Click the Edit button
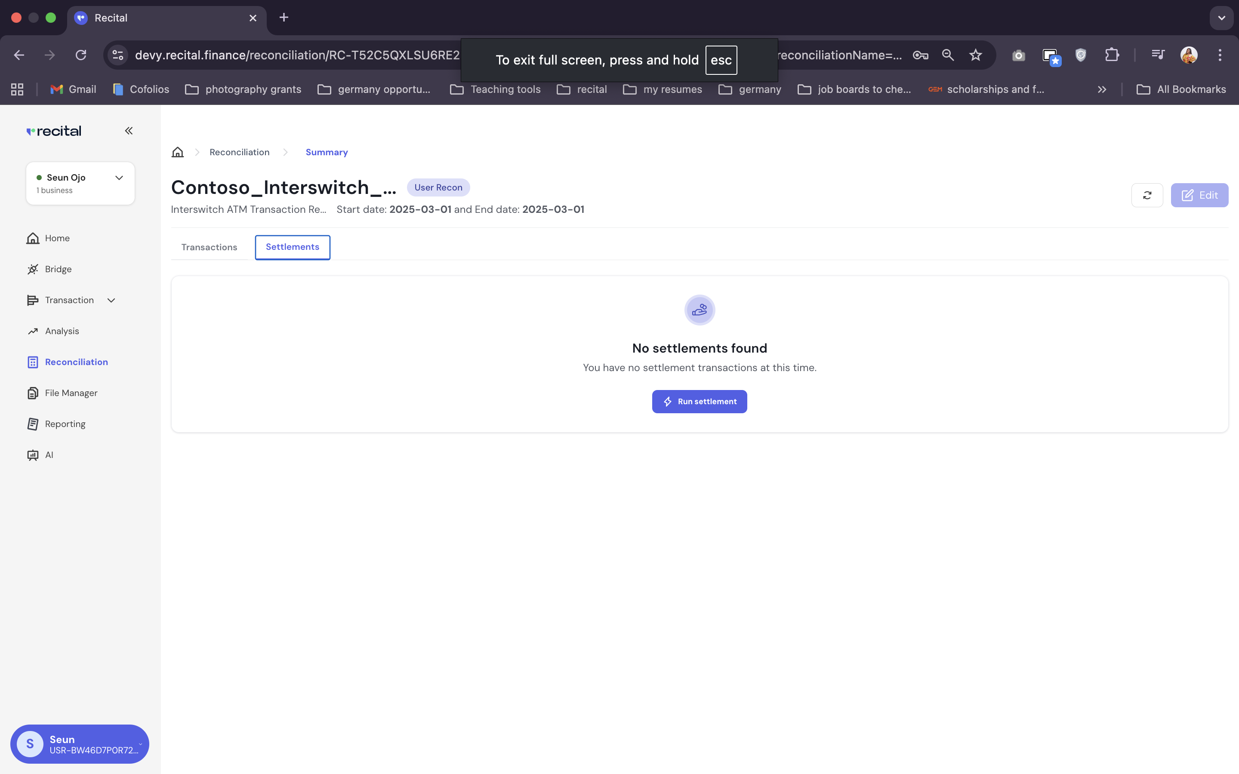This screenshot has width=1239, height=774. [x=1199, y=195]
